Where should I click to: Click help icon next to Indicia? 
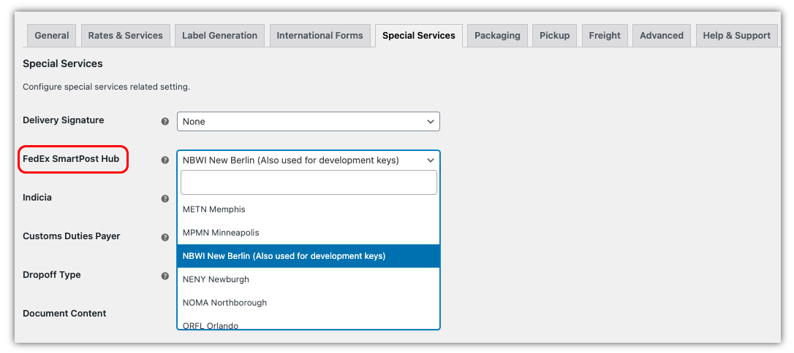point(165,199)
